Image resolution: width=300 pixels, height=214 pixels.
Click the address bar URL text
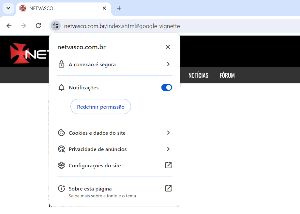coord(122,26)
